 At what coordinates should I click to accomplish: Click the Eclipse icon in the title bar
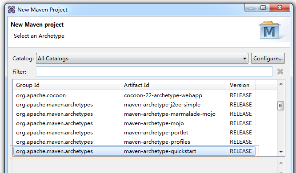coord(12,10)
